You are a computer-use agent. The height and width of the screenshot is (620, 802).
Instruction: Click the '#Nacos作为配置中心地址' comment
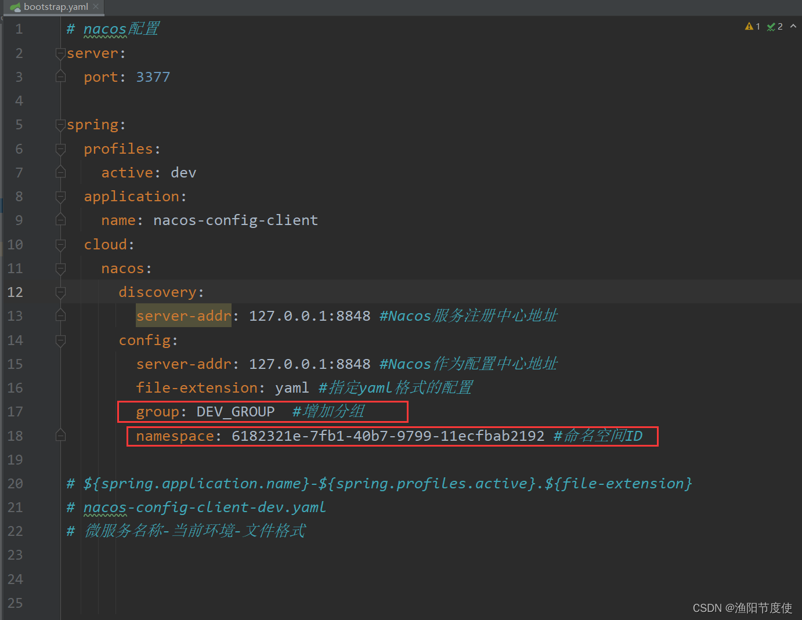[x=468, y=364]
